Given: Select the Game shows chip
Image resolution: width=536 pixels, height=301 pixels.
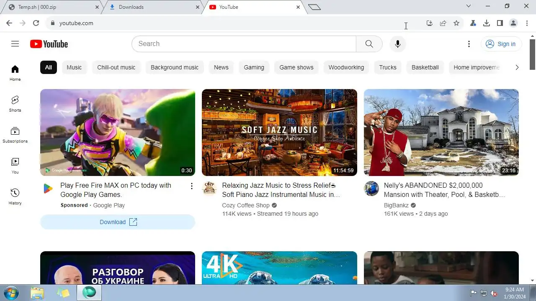Looking at the screenshot, I should (x=296, y=67).
